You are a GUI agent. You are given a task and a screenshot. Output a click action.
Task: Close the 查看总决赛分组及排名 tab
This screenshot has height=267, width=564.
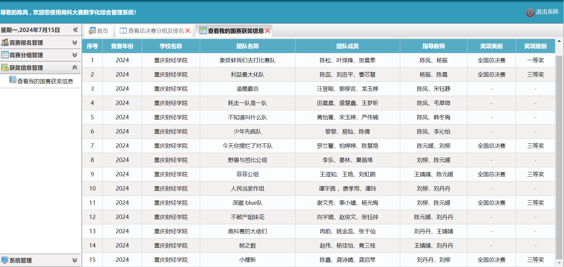[x=188, y=31]
